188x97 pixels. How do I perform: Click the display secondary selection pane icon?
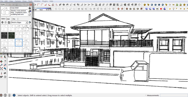click(x=30, y=8)
